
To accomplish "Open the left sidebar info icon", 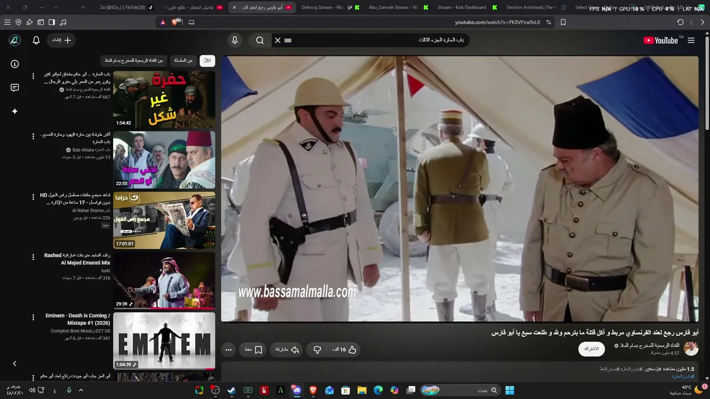I will coord(15,64).
